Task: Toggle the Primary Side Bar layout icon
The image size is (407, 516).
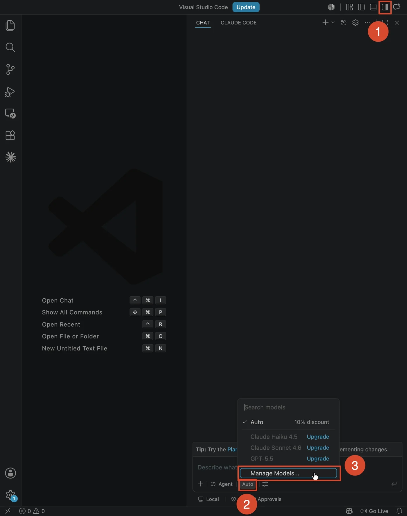Action: click(x=361, y=7)
